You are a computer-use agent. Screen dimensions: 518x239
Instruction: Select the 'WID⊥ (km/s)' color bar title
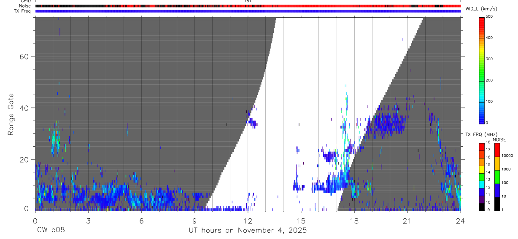pos(483,9)
